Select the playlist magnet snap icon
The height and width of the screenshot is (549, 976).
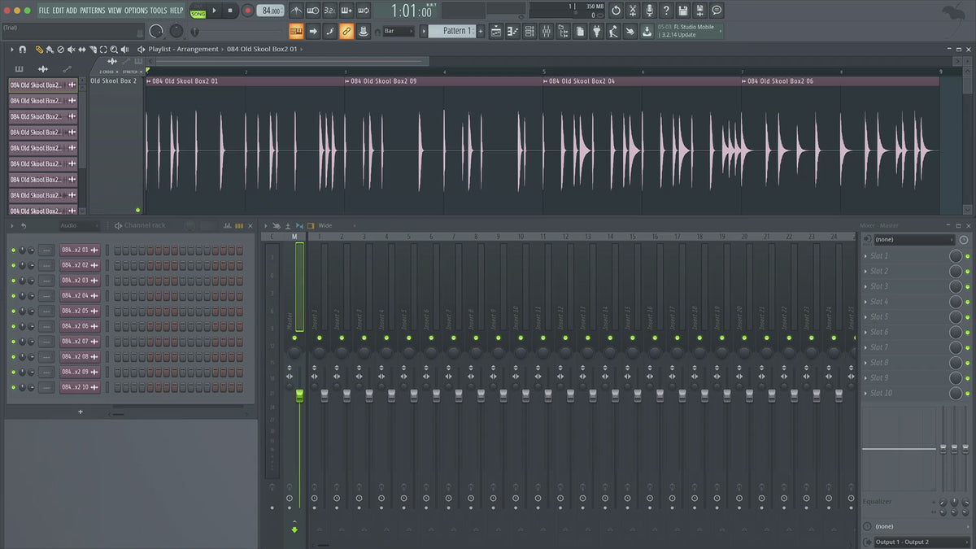point(22,50)
